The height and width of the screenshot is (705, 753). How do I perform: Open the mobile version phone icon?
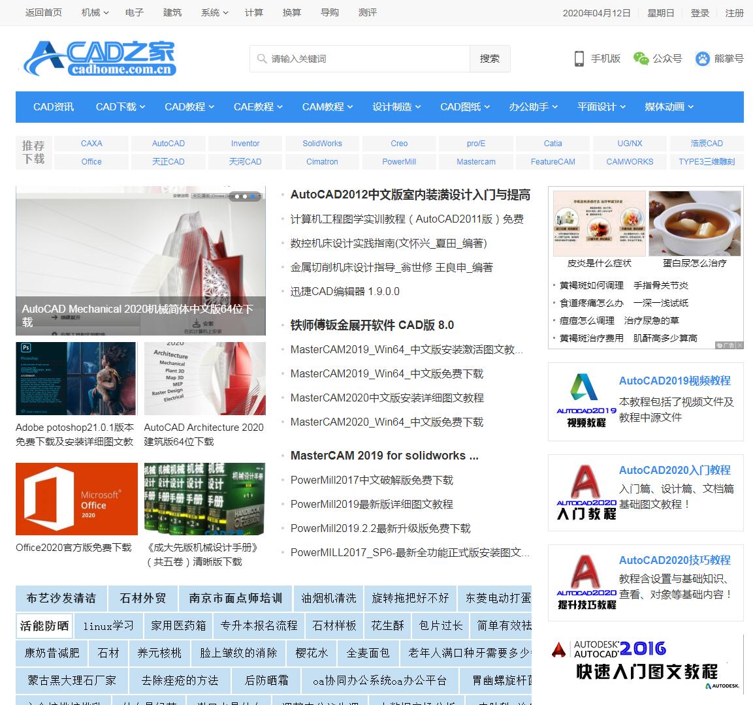579,59
